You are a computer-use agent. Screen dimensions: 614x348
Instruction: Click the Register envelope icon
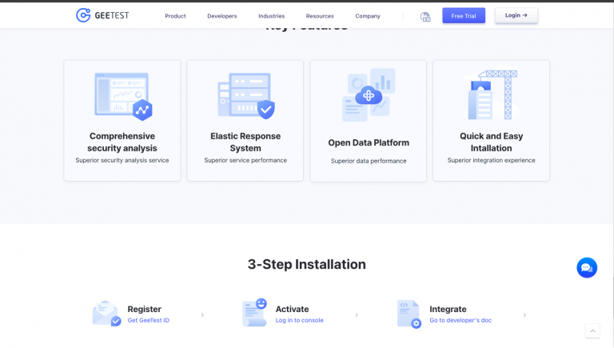[106, 314]
